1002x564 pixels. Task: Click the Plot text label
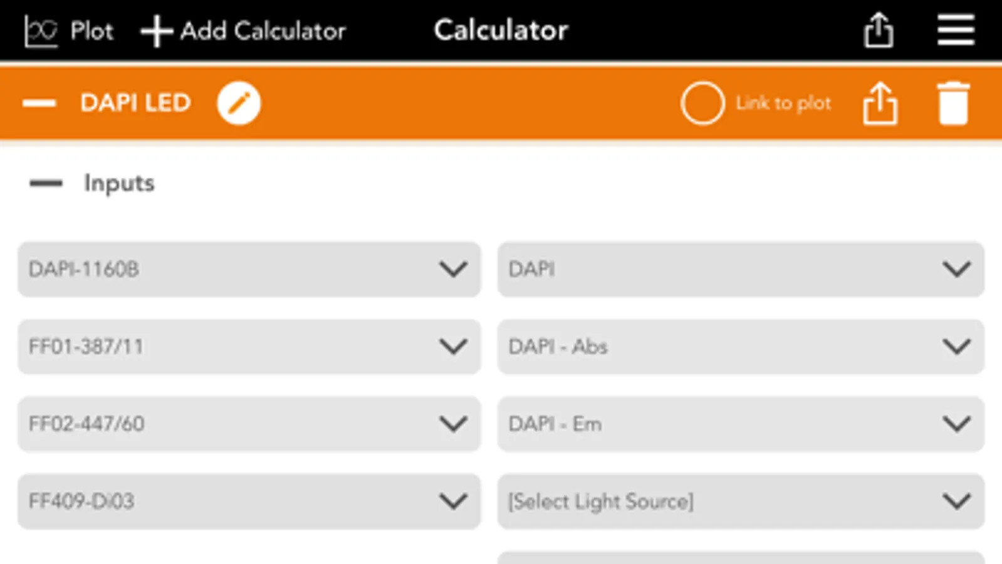91,31
